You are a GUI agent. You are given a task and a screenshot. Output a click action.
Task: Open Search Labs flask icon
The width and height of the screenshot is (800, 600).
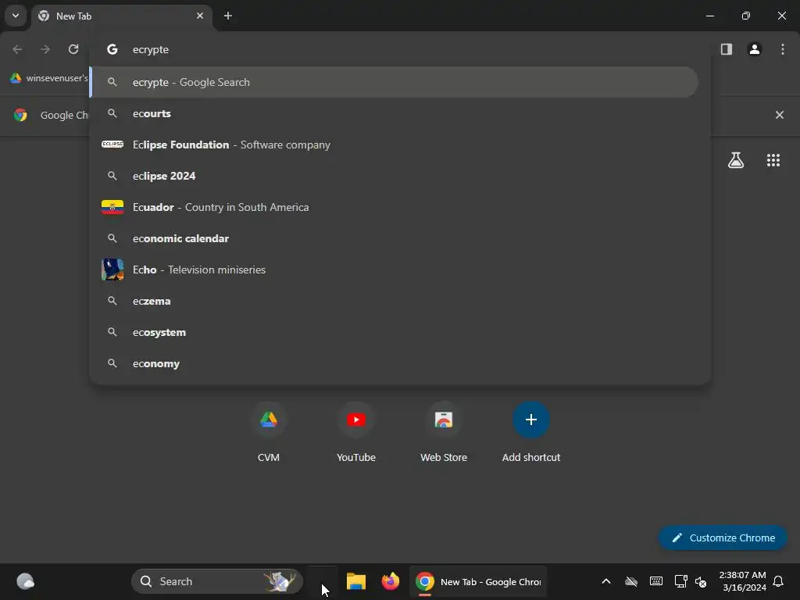click(736, 160)
